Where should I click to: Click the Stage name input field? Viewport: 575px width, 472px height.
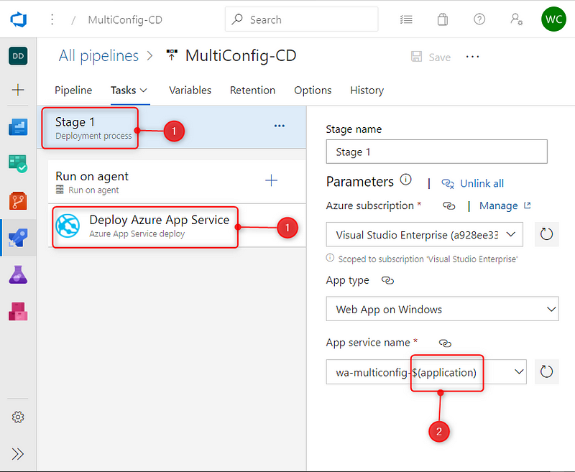[436, 152]
